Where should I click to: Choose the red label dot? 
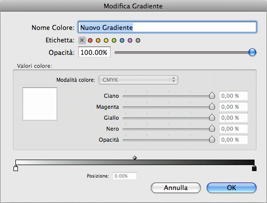90,40
